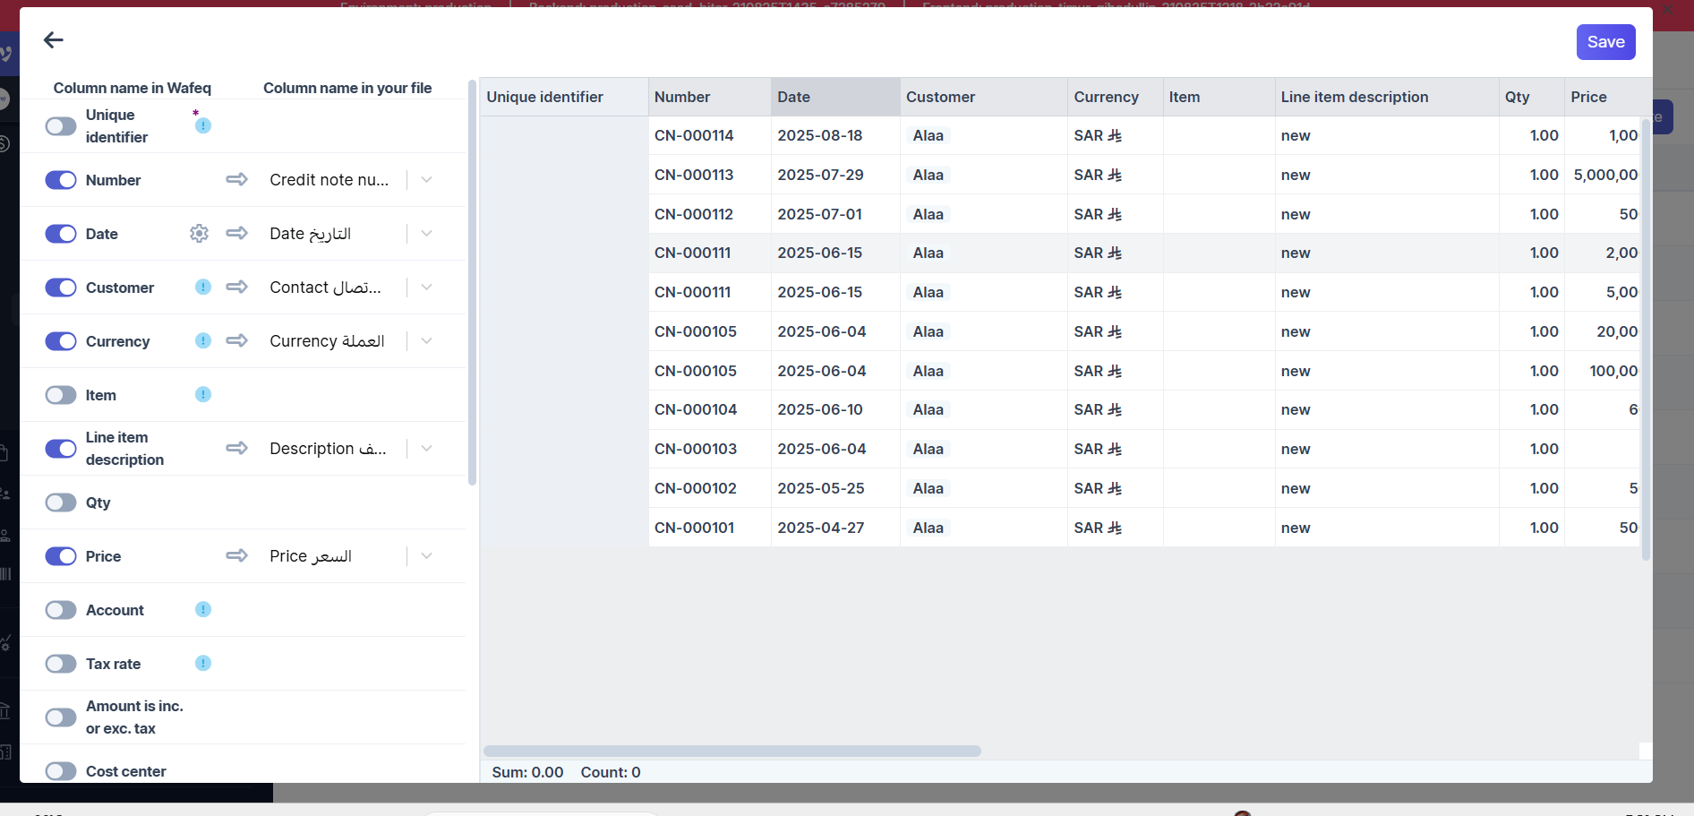Click info icon next to Item
The image size is (1694, 816).
point(203,395)
